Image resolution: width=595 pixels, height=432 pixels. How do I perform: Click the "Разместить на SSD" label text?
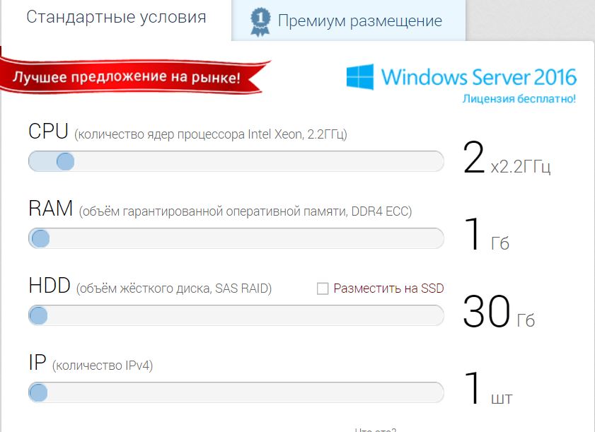[388, 288]
